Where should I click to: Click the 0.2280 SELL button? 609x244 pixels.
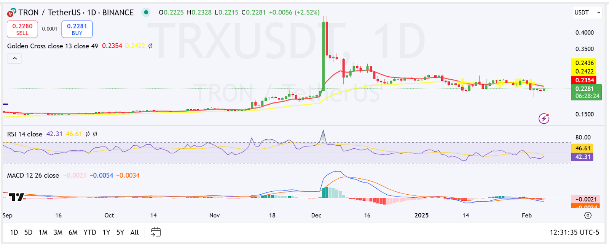click(22, 29)
